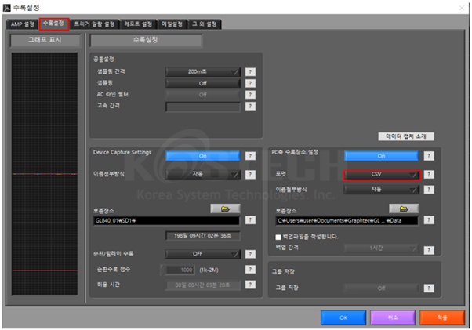The width and height of the screenshot is (472, 330).
Task: Click the 순환수록 점수 1000 field
Action: (180, 270)
